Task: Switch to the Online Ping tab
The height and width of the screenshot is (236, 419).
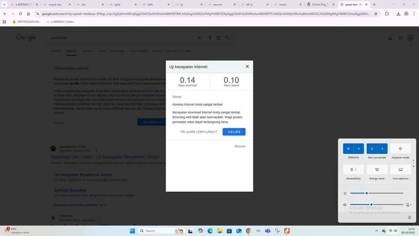Action: coord(320,5)
